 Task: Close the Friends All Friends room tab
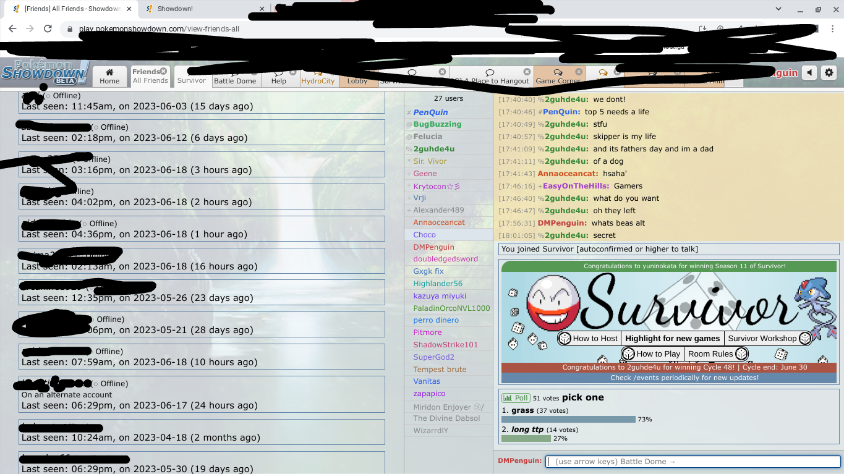163,71
